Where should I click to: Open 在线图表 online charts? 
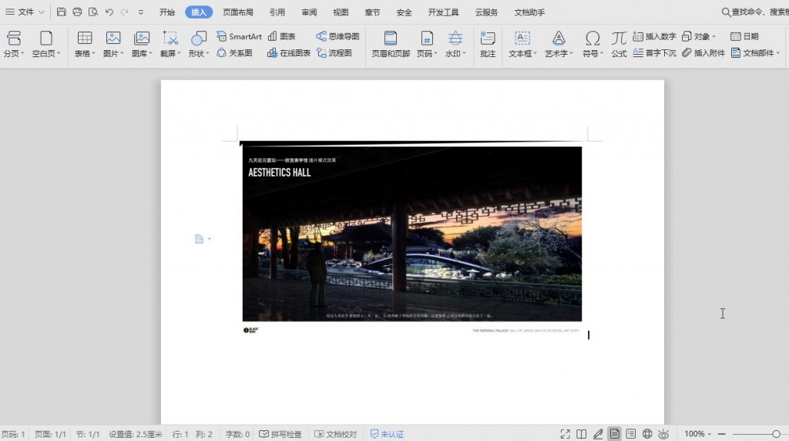coord(289,53)
